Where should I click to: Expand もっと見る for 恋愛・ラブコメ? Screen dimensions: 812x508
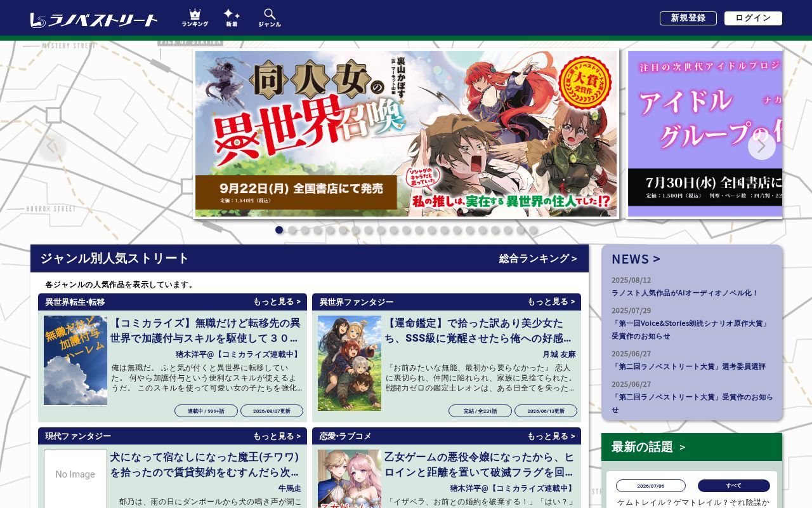click(x=551, y=436)
